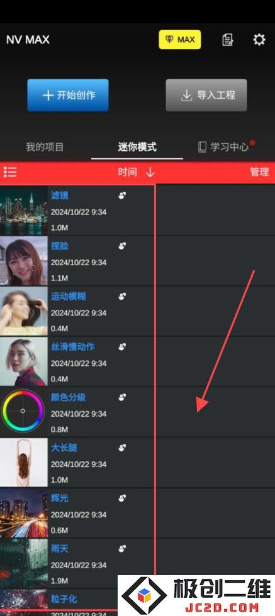Open the 颜色分级 color wheel thumbnail

[x=24, y=412]
